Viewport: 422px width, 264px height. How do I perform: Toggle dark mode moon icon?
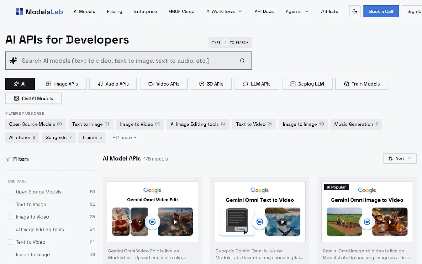(354, 11)
